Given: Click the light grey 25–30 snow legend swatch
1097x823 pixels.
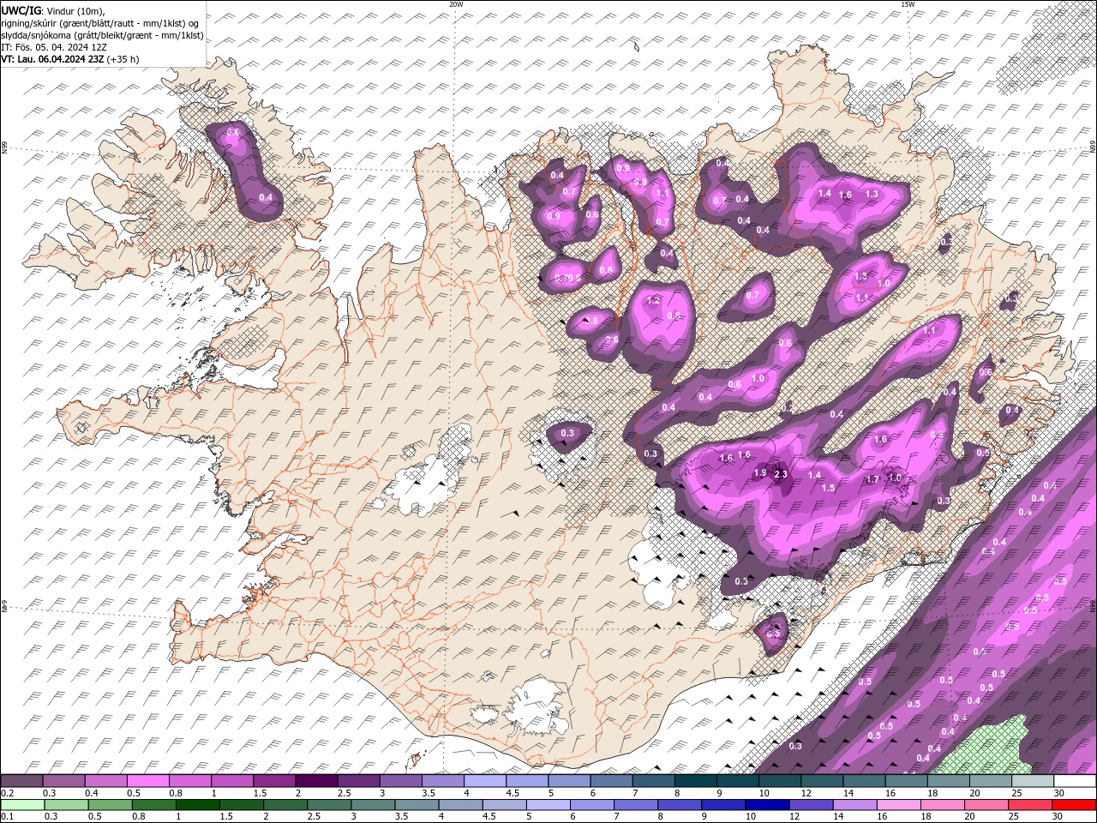Looking at the screenshot, I should click(x=1033, y=781).
